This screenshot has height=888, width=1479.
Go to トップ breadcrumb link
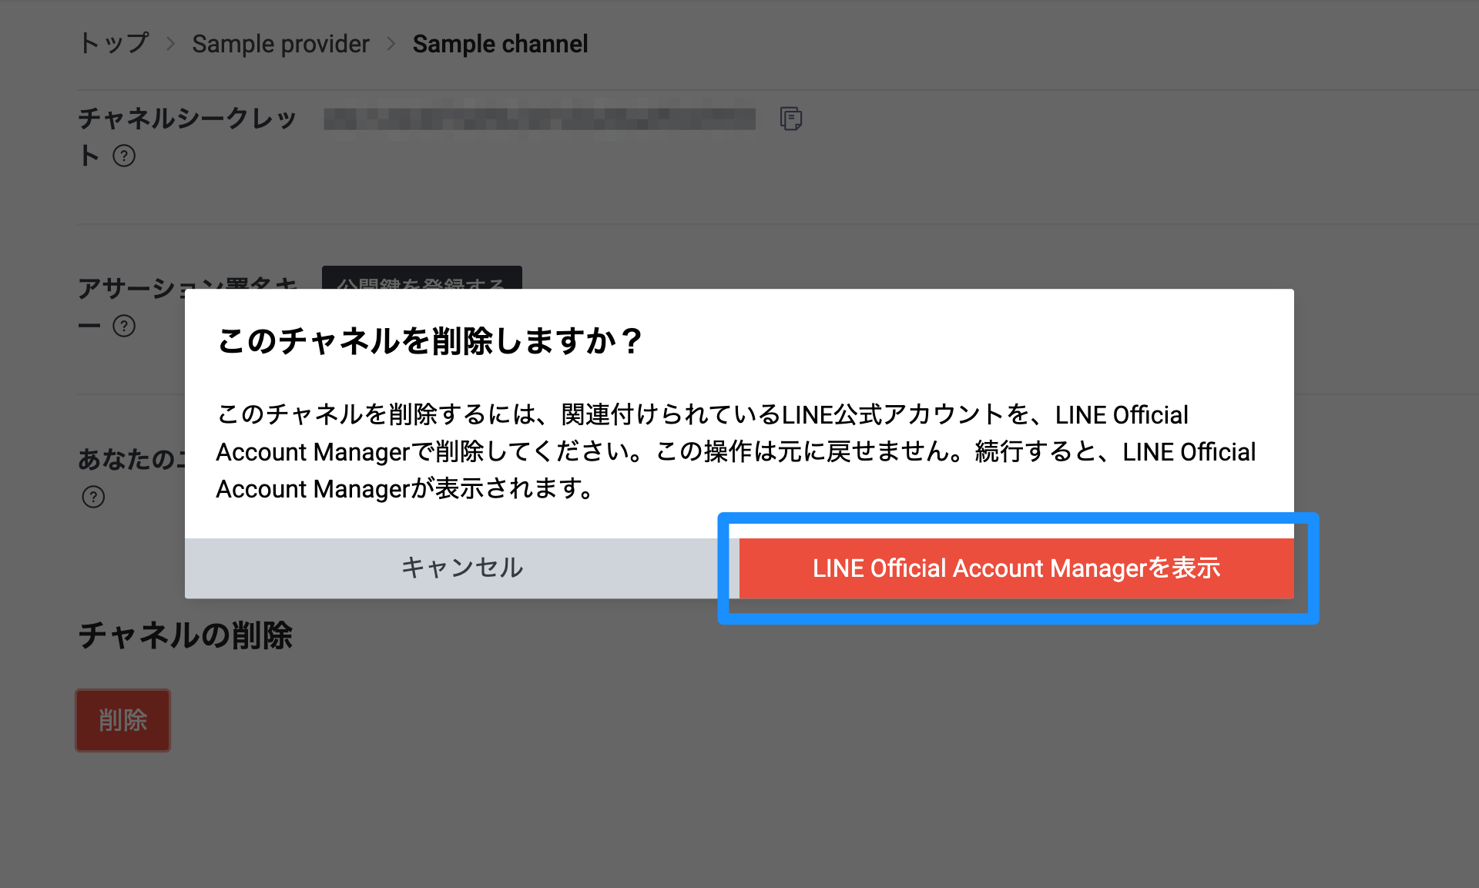pos(114,44)
